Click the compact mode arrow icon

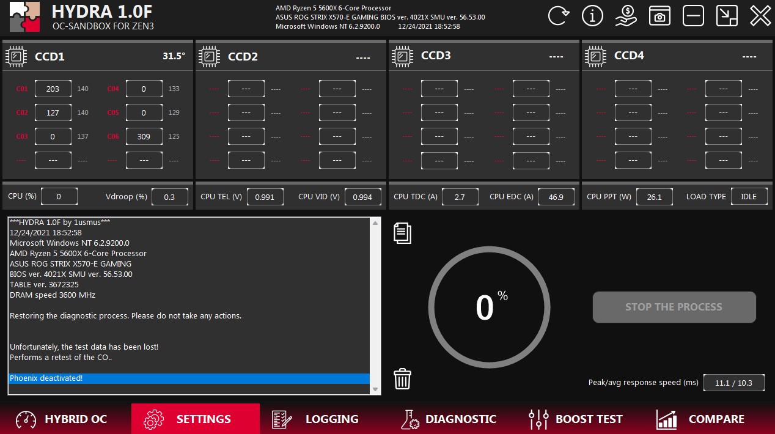[x=727, y=16]
